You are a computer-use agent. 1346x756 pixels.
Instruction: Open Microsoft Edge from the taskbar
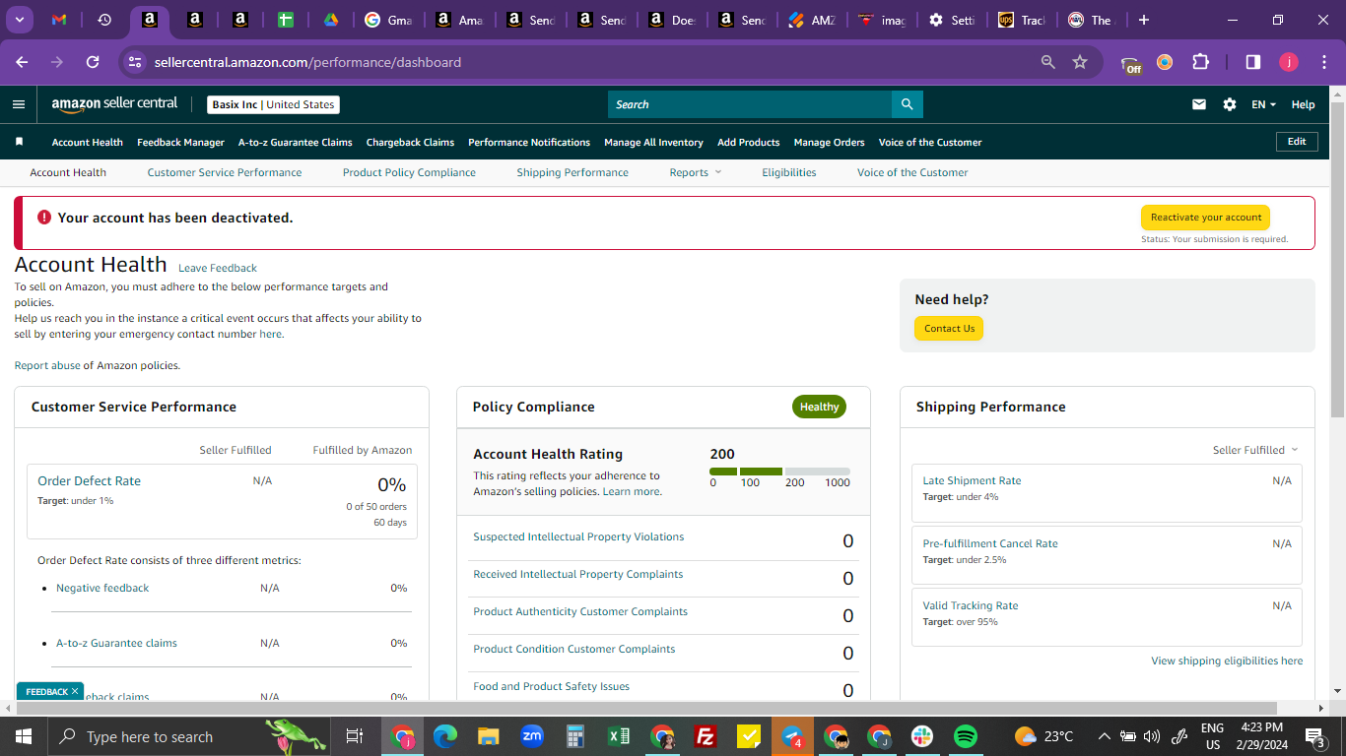coord(445,736)
